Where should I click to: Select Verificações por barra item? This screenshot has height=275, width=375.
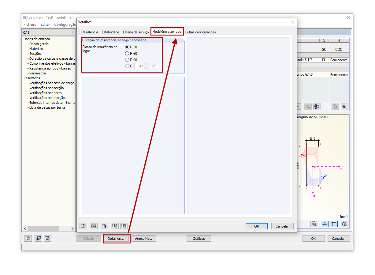(x=46, y=93)
